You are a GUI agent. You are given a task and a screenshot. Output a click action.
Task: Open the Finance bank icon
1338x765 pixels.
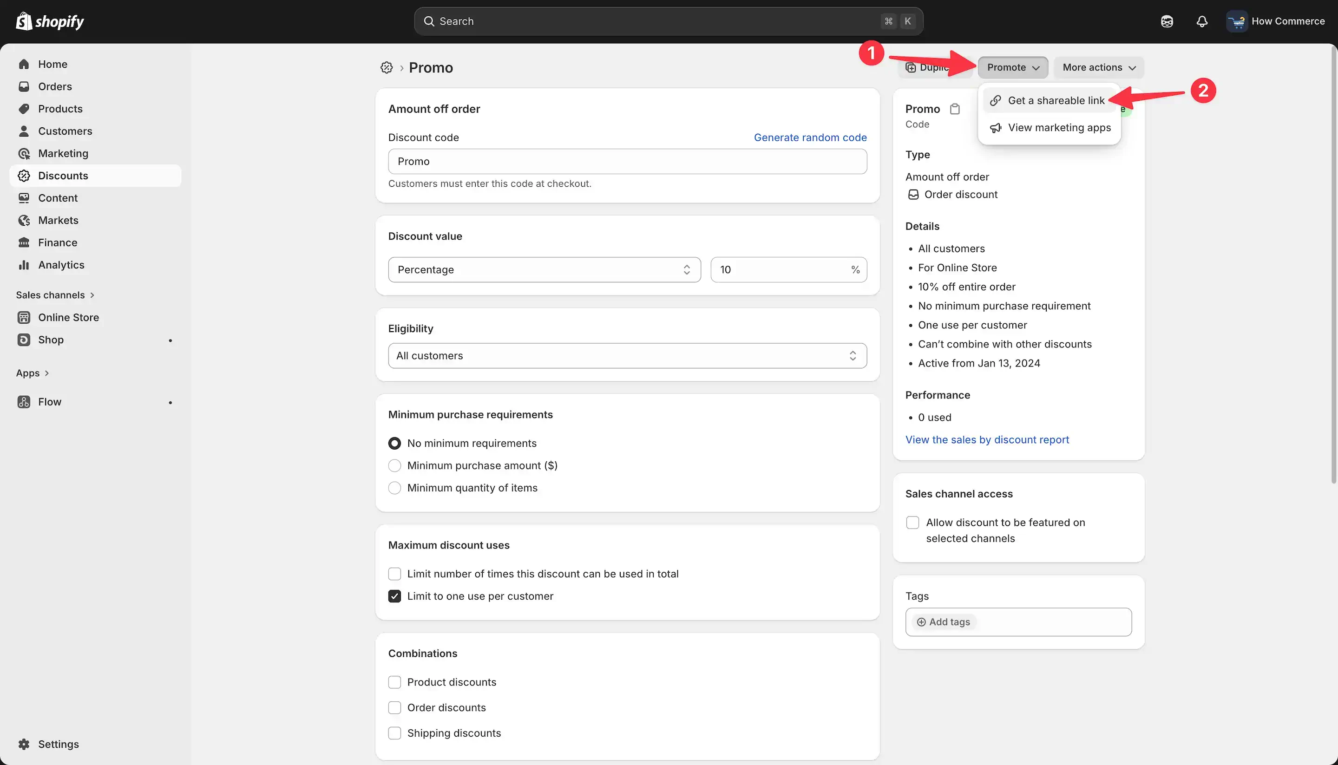tap(24, 243)
